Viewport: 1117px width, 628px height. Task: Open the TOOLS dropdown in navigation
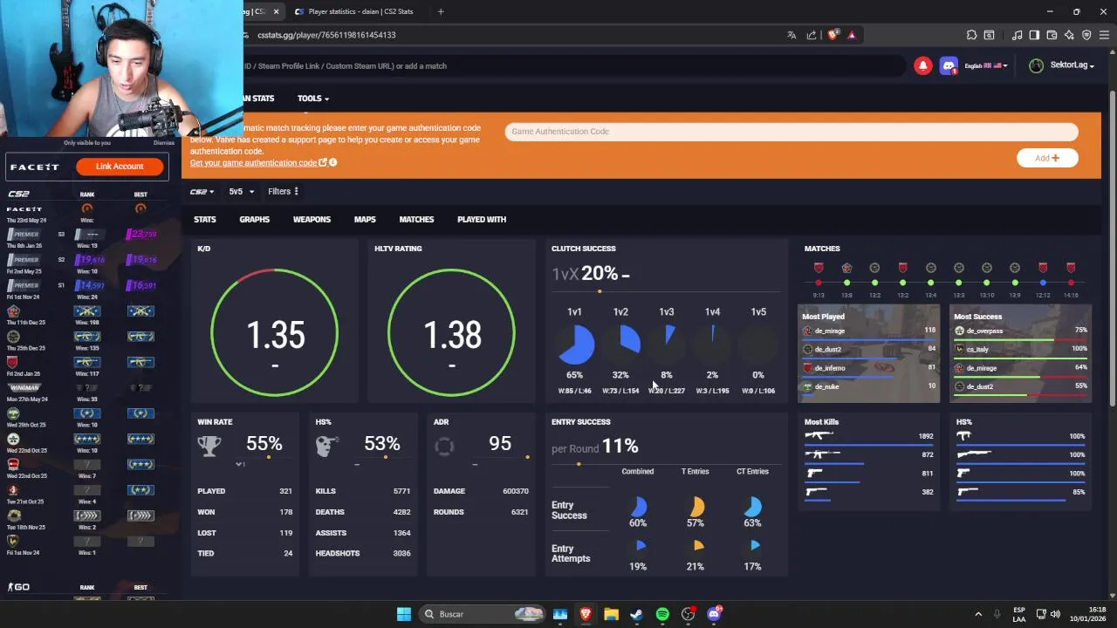click(x=312, y=99)
